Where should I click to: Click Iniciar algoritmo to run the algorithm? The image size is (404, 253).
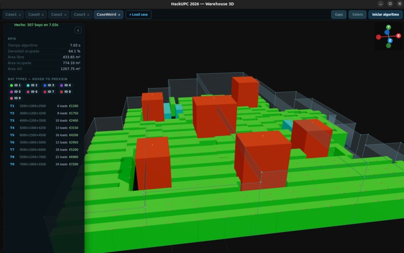(385, 14)
